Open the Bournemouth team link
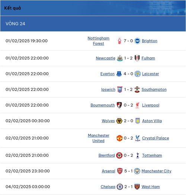Screen dimensions: 186x195 pyautogui.click(x=103, y=105)
